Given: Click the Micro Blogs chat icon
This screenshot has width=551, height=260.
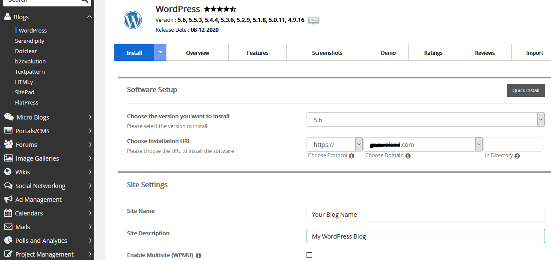Looking at the screenshot, I should coord(9,117).
